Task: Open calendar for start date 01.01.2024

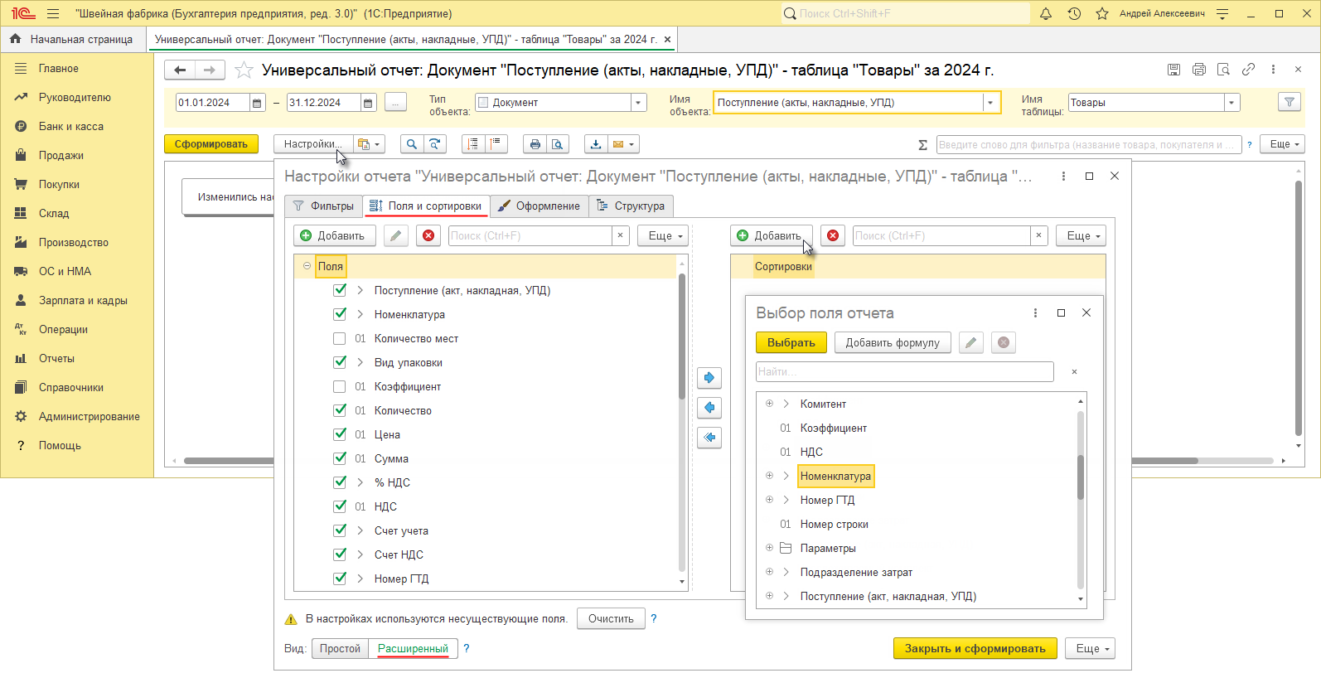Action: pyautogui.click(x=257, y=103)
